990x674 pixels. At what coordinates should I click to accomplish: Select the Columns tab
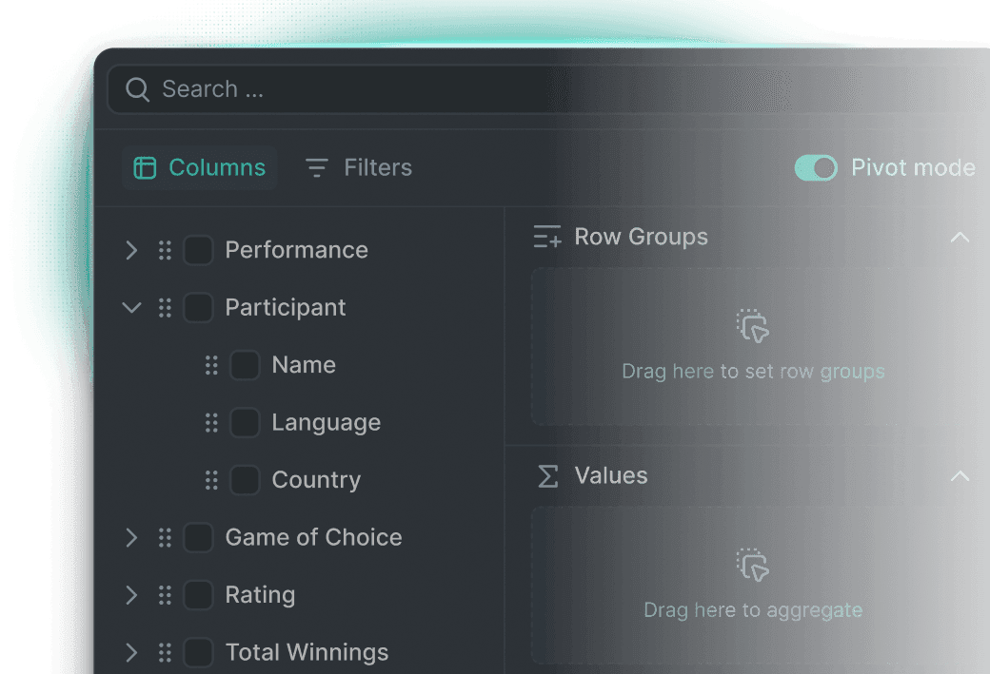click(200, 168)
